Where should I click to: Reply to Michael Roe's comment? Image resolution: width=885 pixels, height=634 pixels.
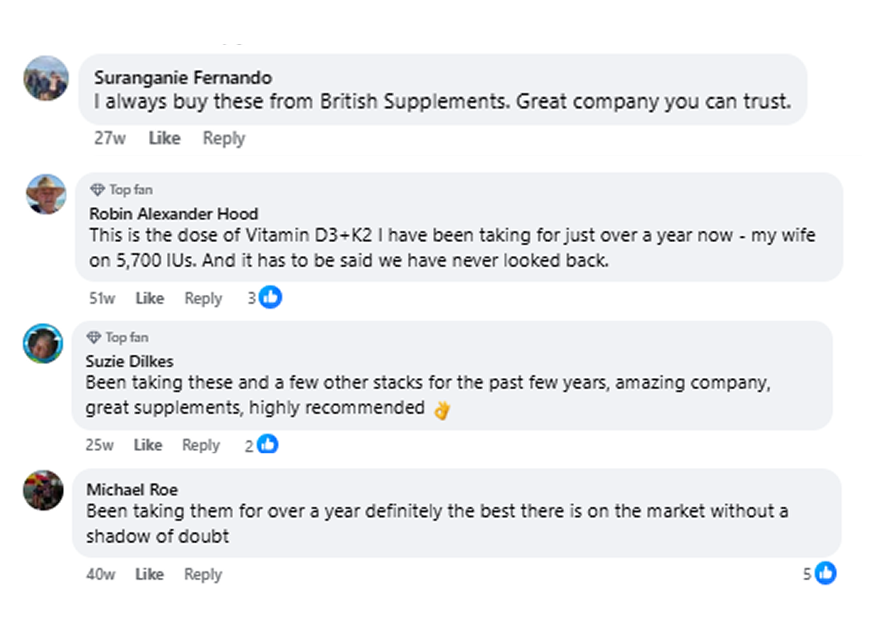point(203,574)
